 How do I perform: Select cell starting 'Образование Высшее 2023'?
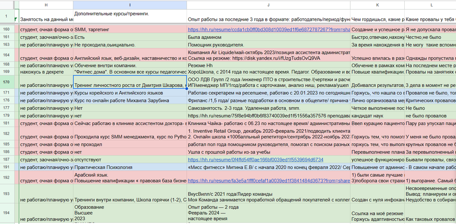(x=130, y=213)
